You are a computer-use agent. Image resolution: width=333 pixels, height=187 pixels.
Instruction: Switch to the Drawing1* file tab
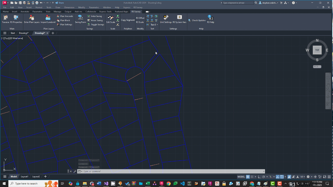click(24, 33)
